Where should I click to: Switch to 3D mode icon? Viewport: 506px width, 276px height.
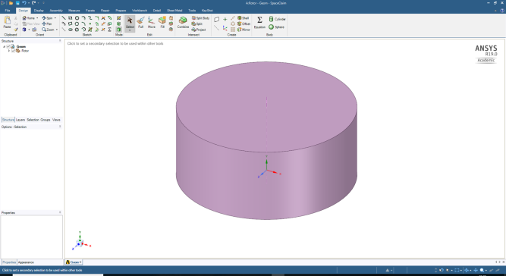click(119, 30)
